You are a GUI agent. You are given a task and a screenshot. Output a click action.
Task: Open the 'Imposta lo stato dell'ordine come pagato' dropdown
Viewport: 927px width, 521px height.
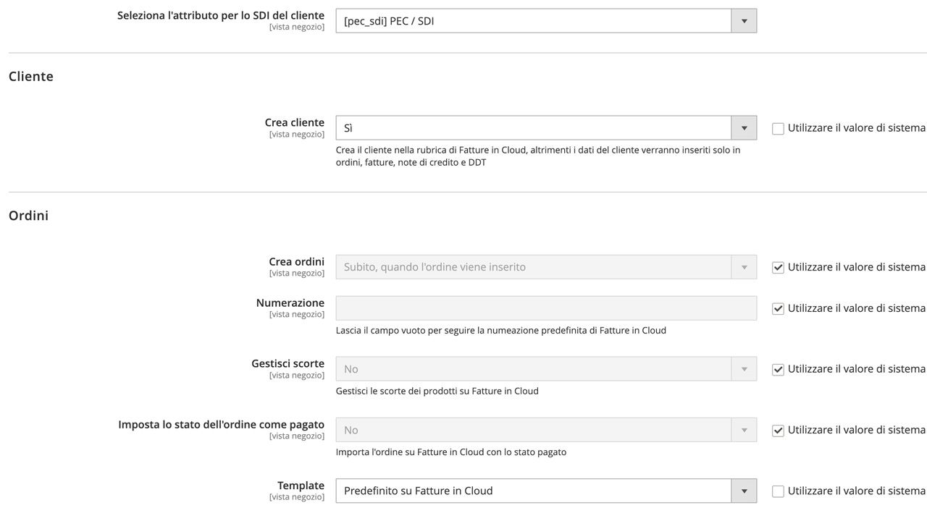point(546,430)
